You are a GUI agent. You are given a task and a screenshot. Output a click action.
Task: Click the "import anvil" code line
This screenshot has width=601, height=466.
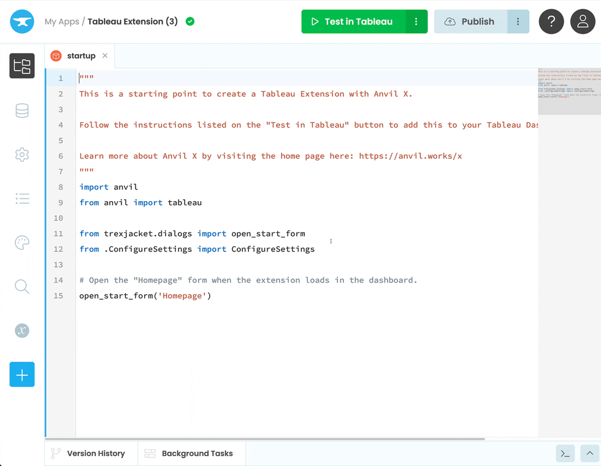109,187
